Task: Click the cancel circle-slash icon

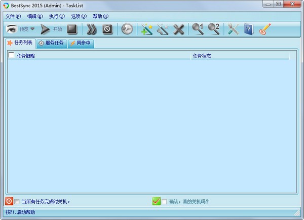Action: [107, 29]
